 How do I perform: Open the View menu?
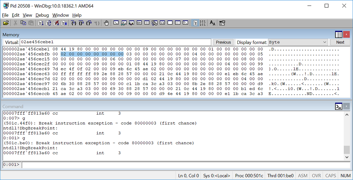[x=27, y=15]
